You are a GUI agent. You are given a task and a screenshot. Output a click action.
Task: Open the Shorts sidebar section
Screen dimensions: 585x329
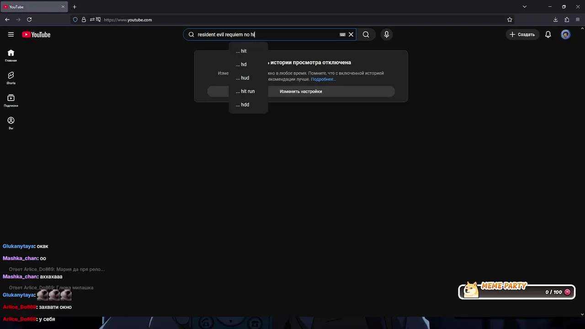[11, 78]
